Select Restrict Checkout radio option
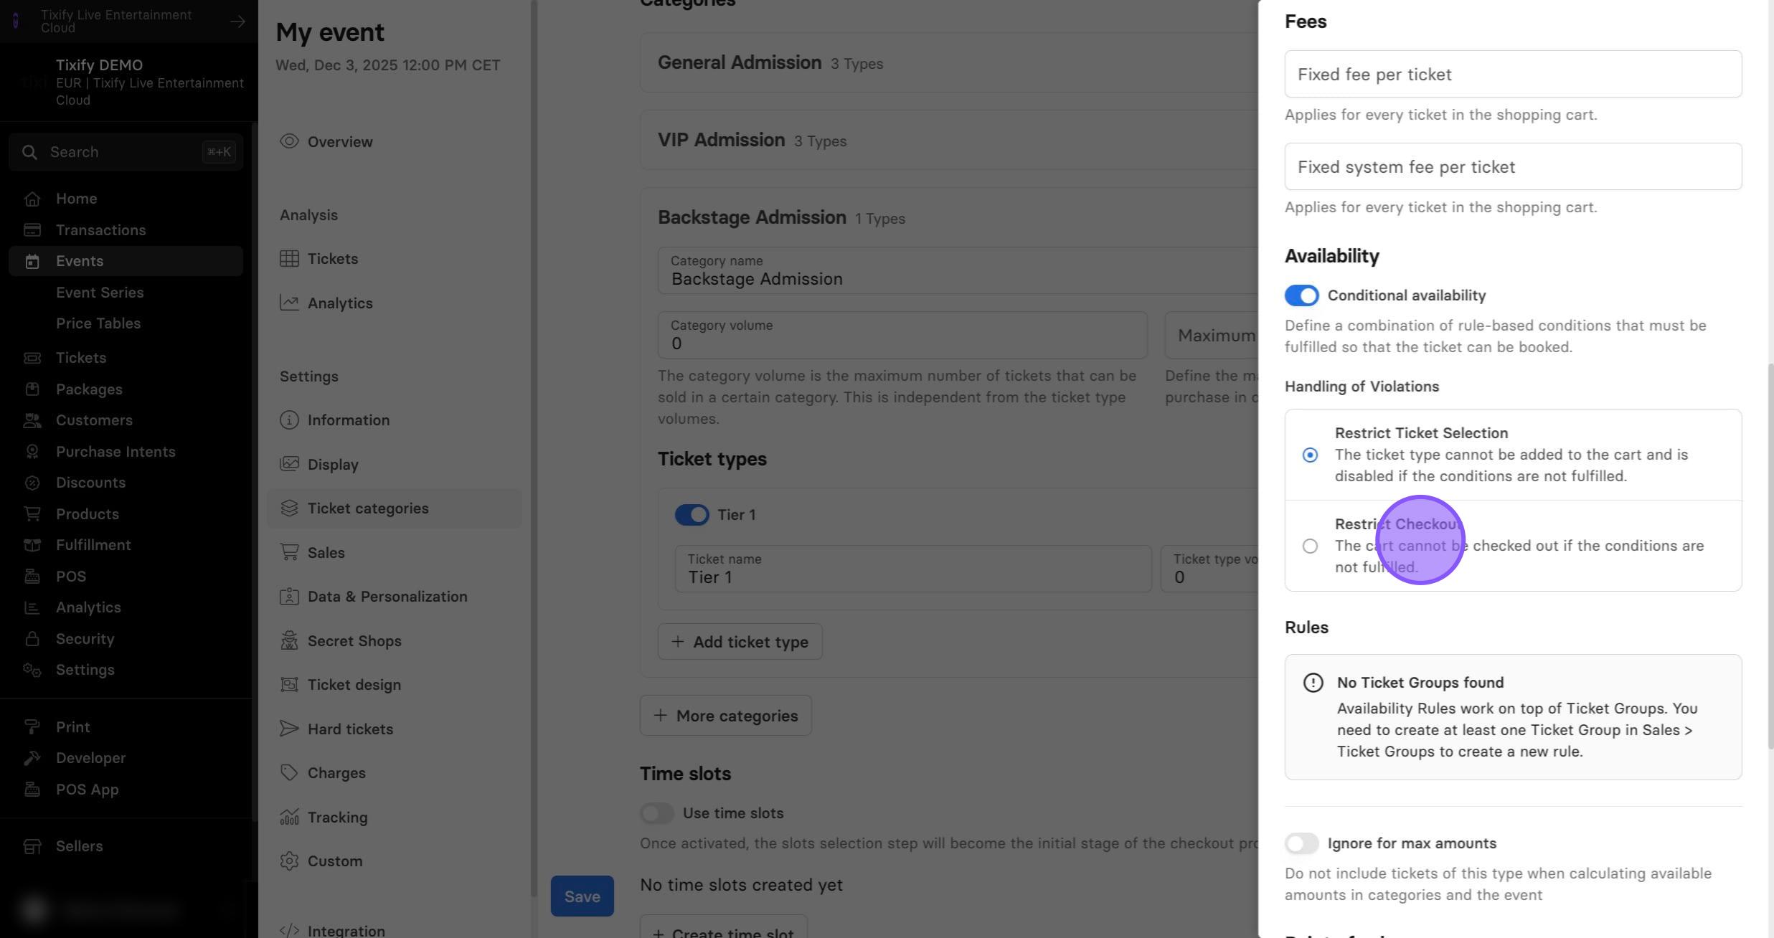1774x938 pixels. click(x=1310, y=546)
